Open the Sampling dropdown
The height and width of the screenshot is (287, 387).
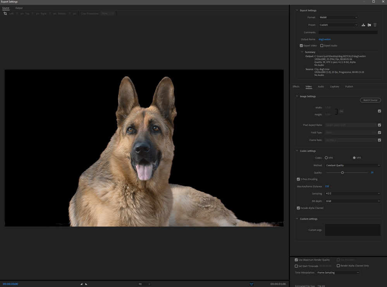tap(353, 193)
